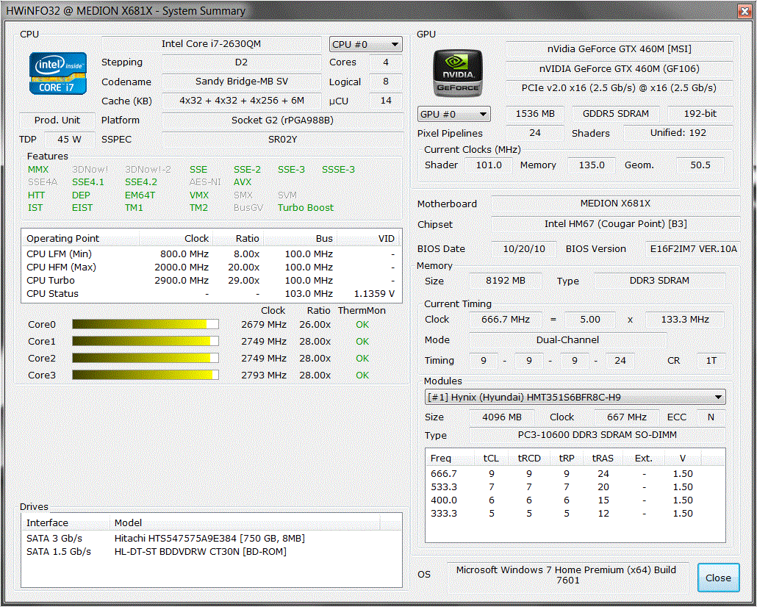Click the Turbo Boost feature label
Image resolution: width=757 pixels, height=607 pixels.
(306, 208)
